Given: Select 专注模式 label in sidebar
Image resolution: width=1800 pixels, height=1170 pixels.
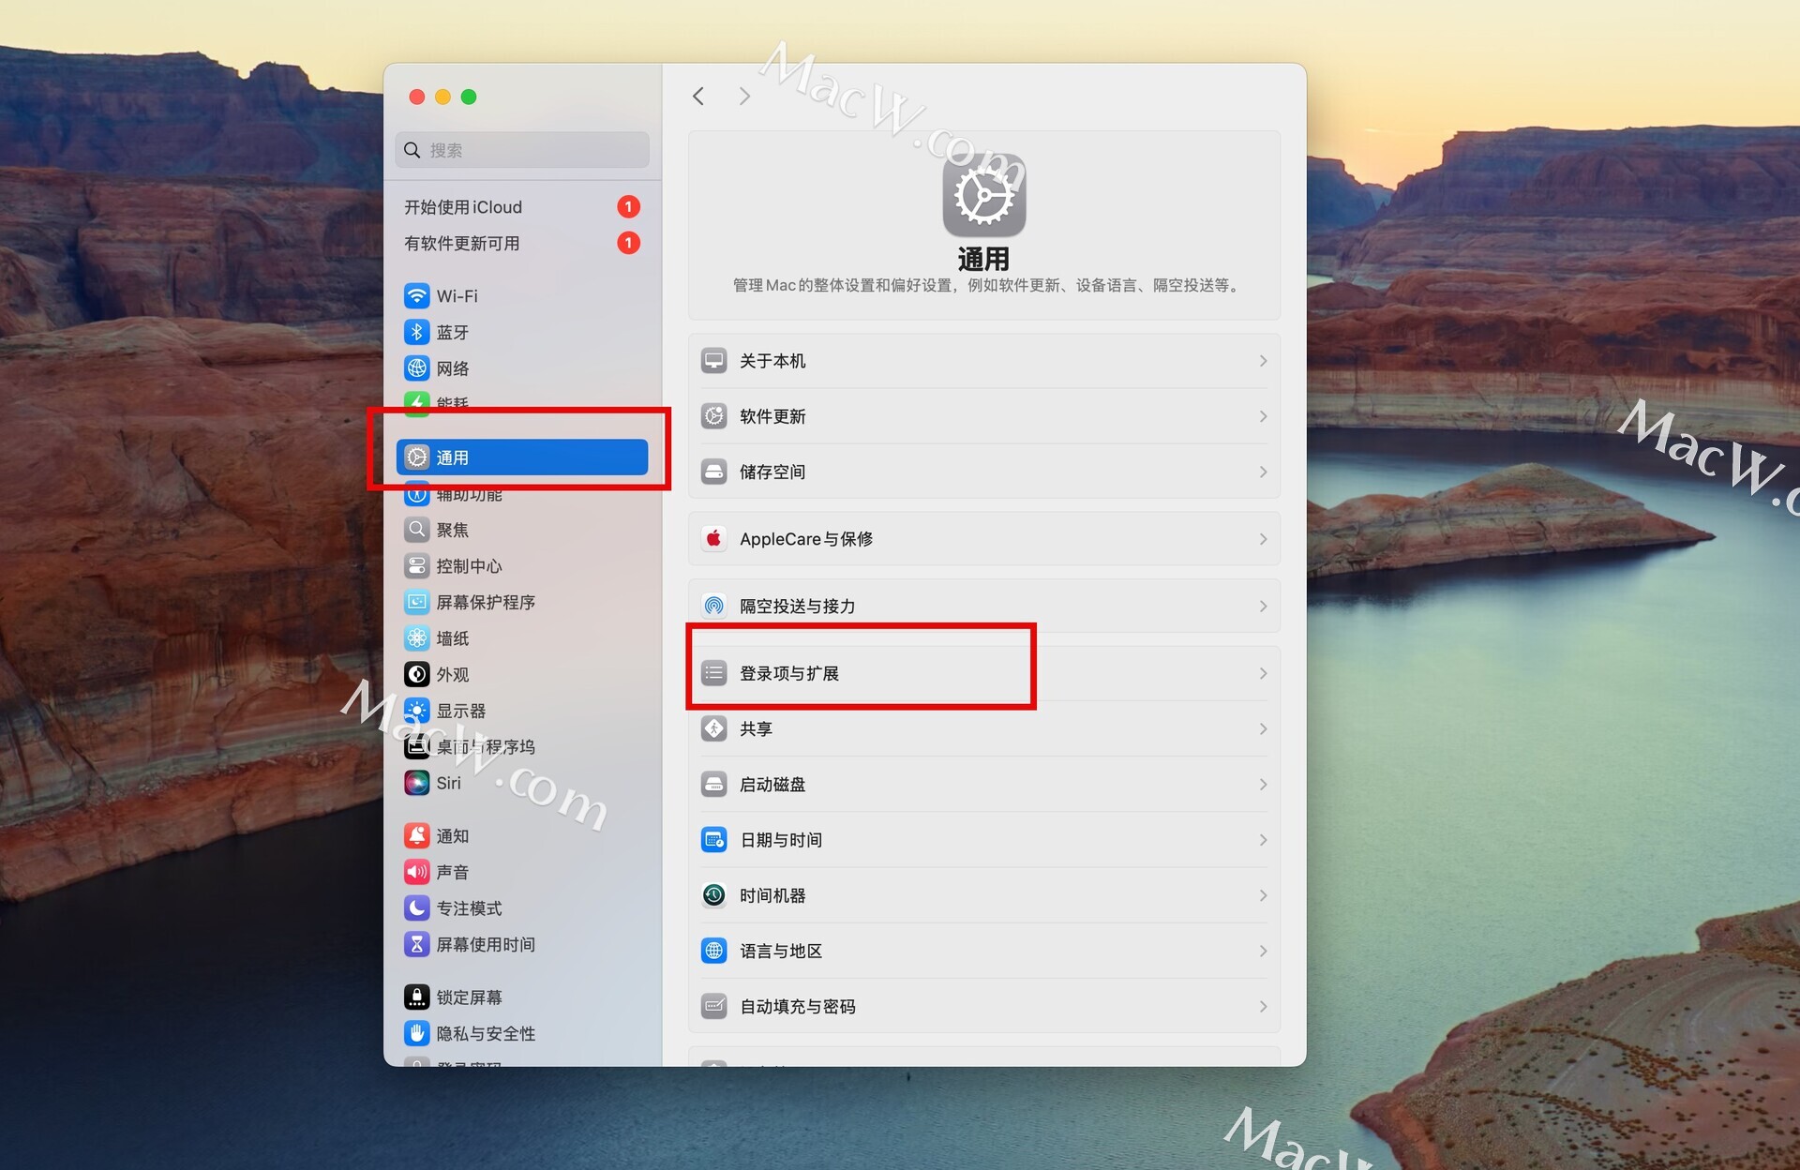Looking at the screenshot, I should pos(469,908).
